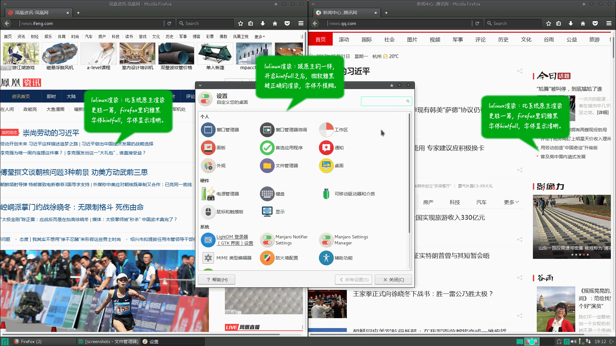Image resolution: width=616 pixels, height=346 pixels.
Task: Open downloads arrow in ifeng Firefox
Action: pyautogui.click(x=263, y=23)
